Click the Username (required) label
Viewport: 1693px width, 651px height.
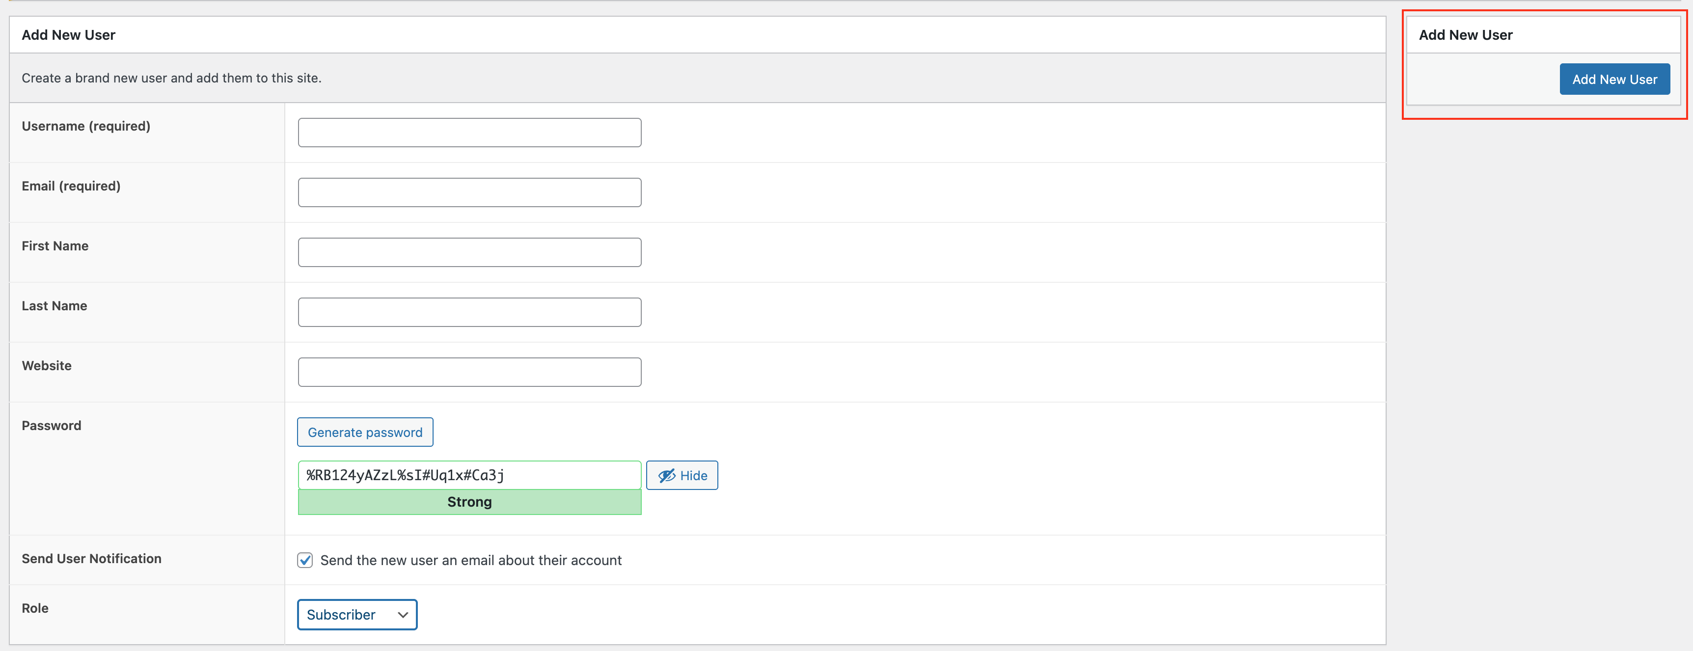pyautogui.click(x=86, y=126)
